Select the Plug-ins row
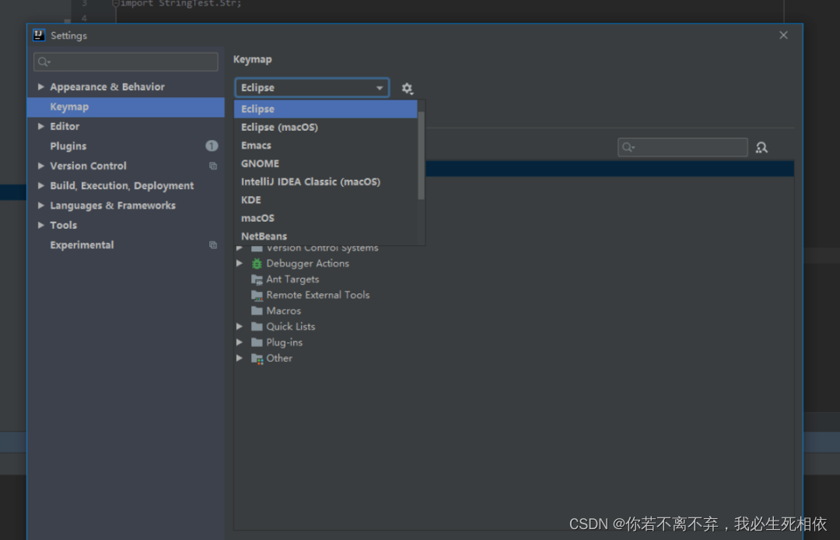 click(514, 342)
